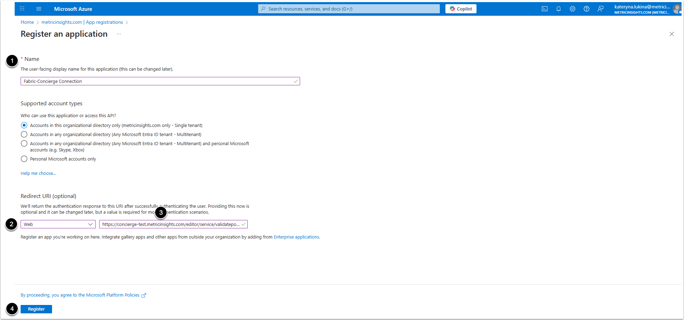The image size is (684, 320).
Task: Launch Cloud Shell from the top bar
Action: (x=545, y=9)
